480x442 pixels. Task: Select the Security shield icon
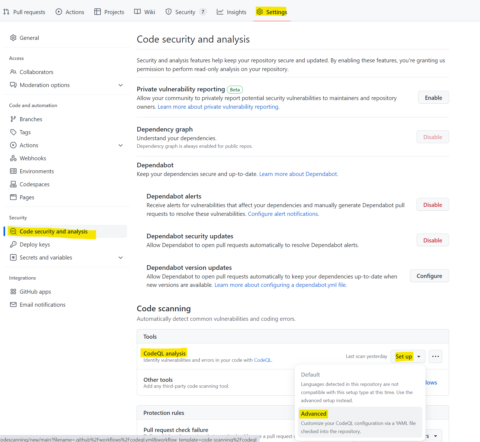[x=169, y=12]
